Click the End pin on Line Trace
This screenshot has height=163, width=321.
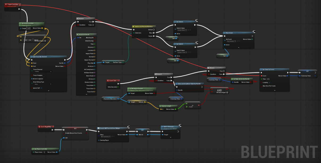click(32, 66)
